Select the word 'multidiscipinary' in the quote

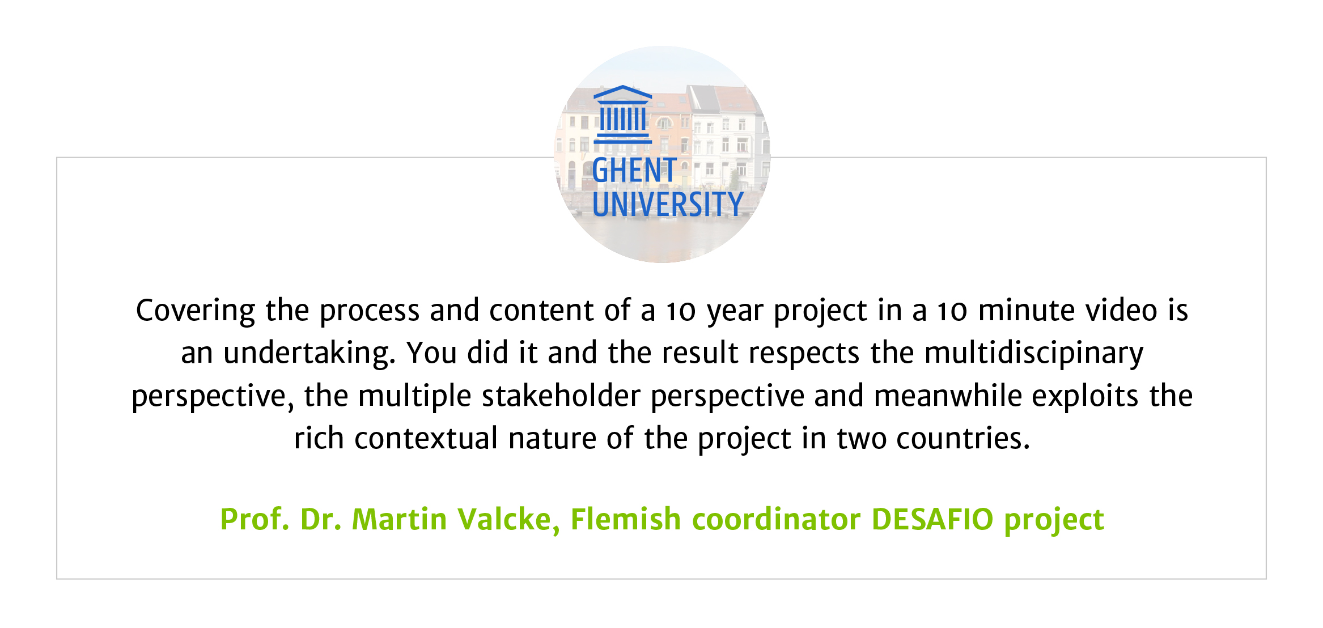click(1034, 353)
